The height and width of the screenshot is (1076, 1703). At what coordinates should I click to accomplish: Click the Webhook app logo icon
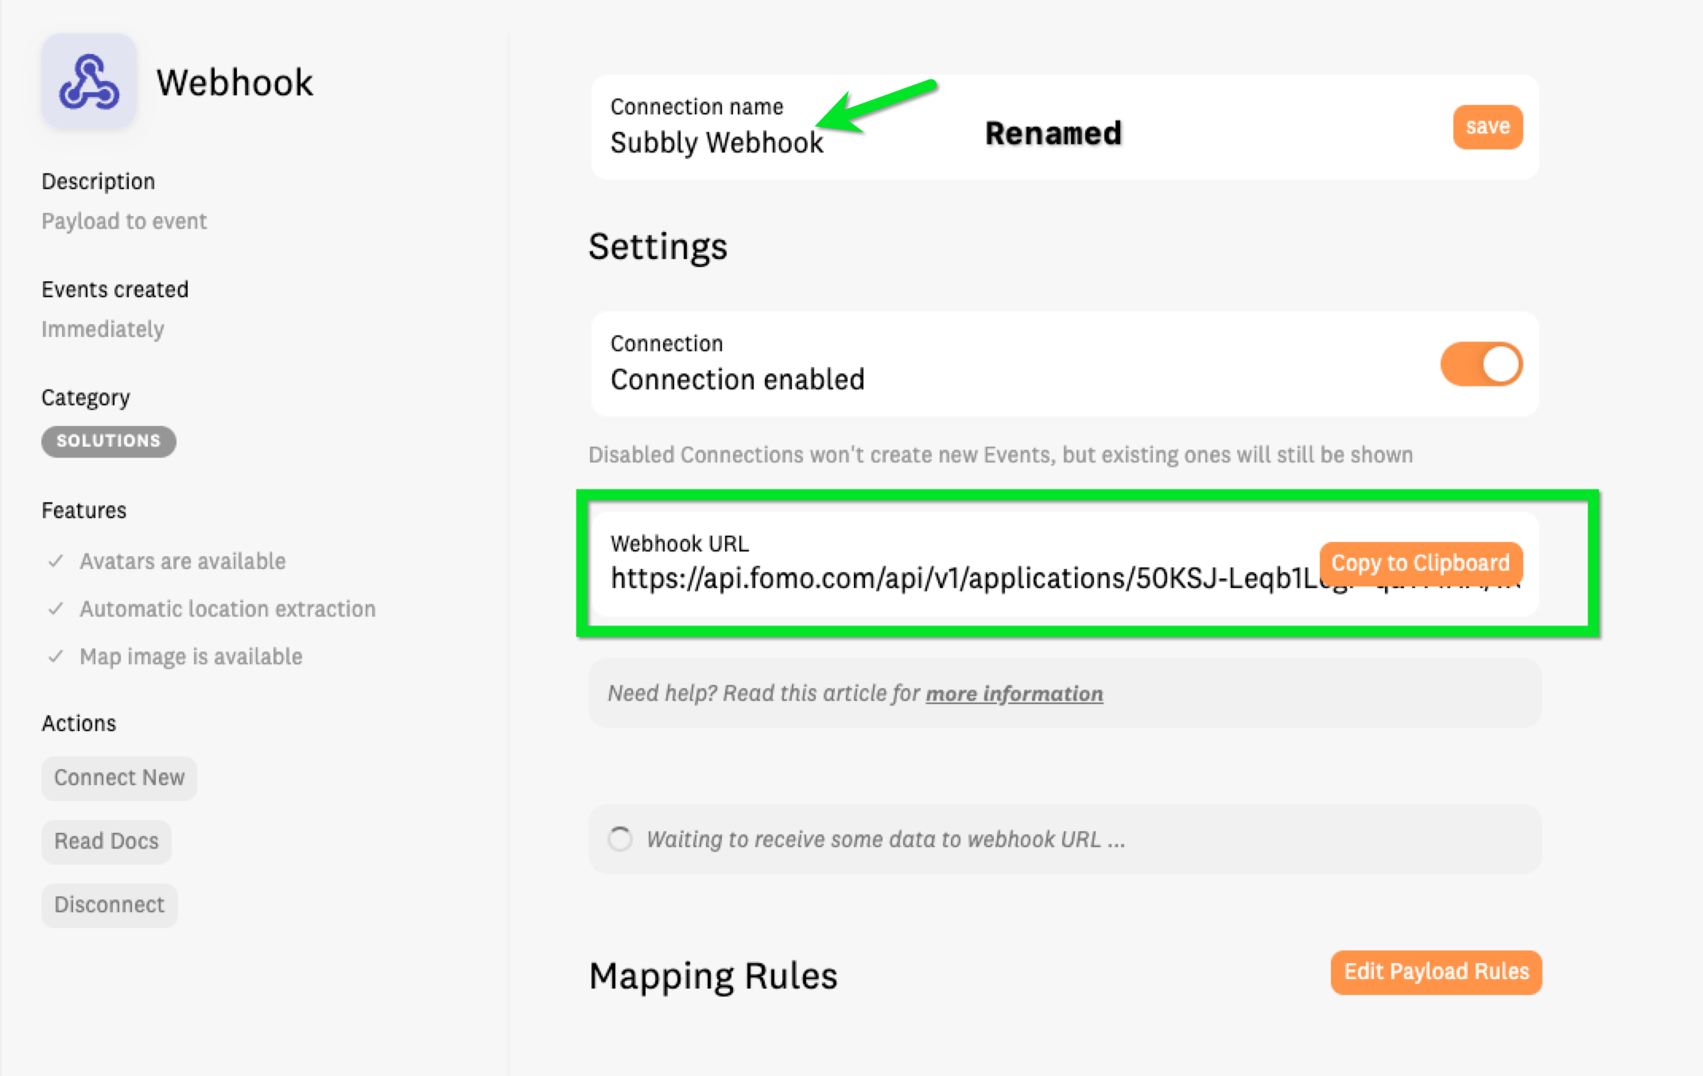click(89, 82)
